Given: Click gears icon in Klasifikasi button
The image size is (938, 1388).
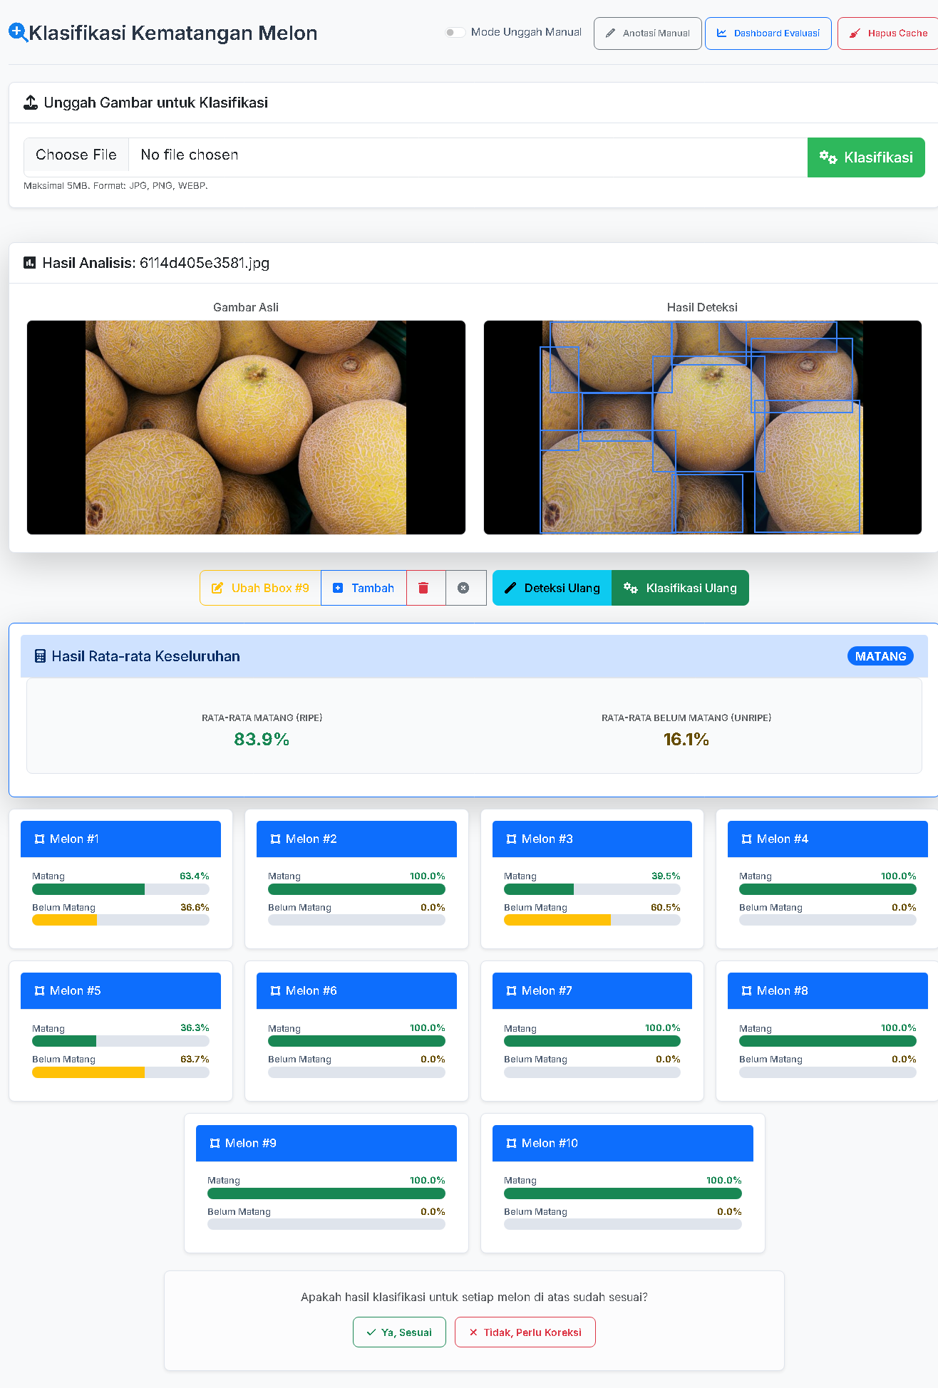Looking at the screenshot, I should click(x=828, y=157).
